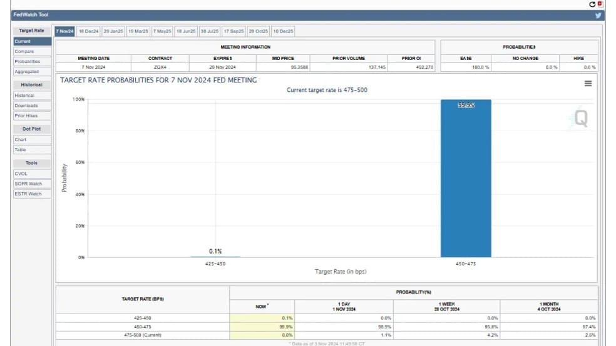
Task: Open the Dot Plot Table item
Action: [32, 150]
